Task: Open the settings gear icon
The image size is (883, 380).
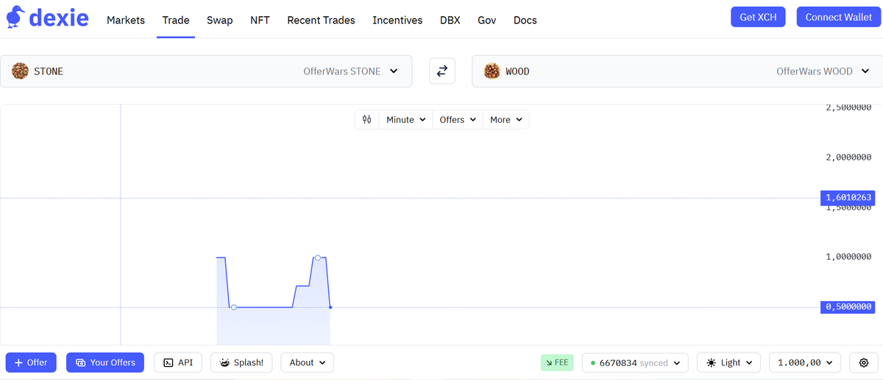Action: click(x=864, y=362)
